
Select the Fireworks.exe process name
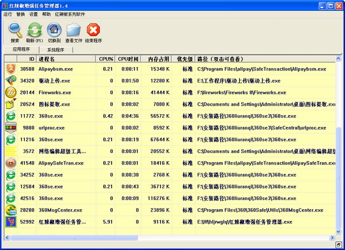pos(55,92)
